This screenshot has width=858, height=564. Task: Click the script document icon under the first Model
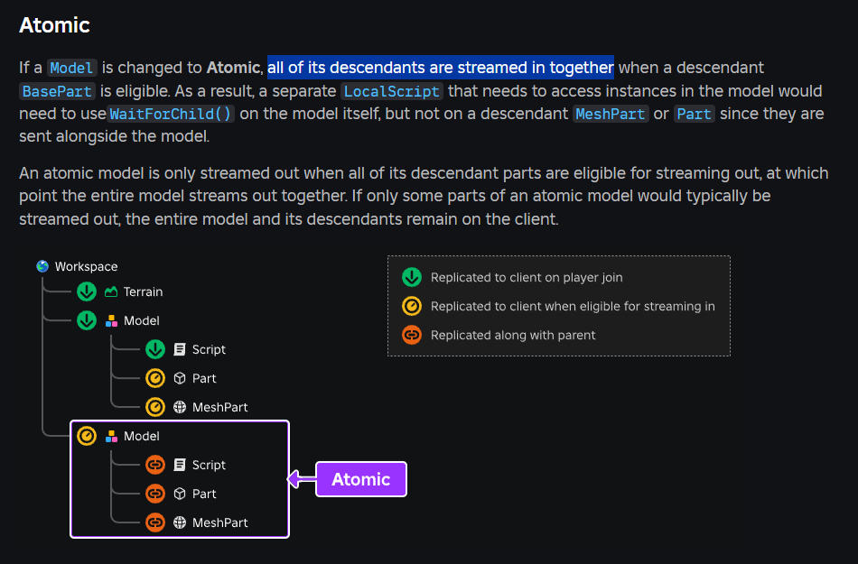180,349
